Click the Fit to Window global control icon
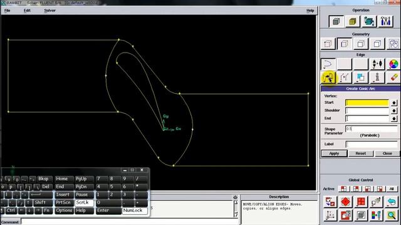Image resolution: width=401 pixels, height=225 pixels. click(330, 202)
